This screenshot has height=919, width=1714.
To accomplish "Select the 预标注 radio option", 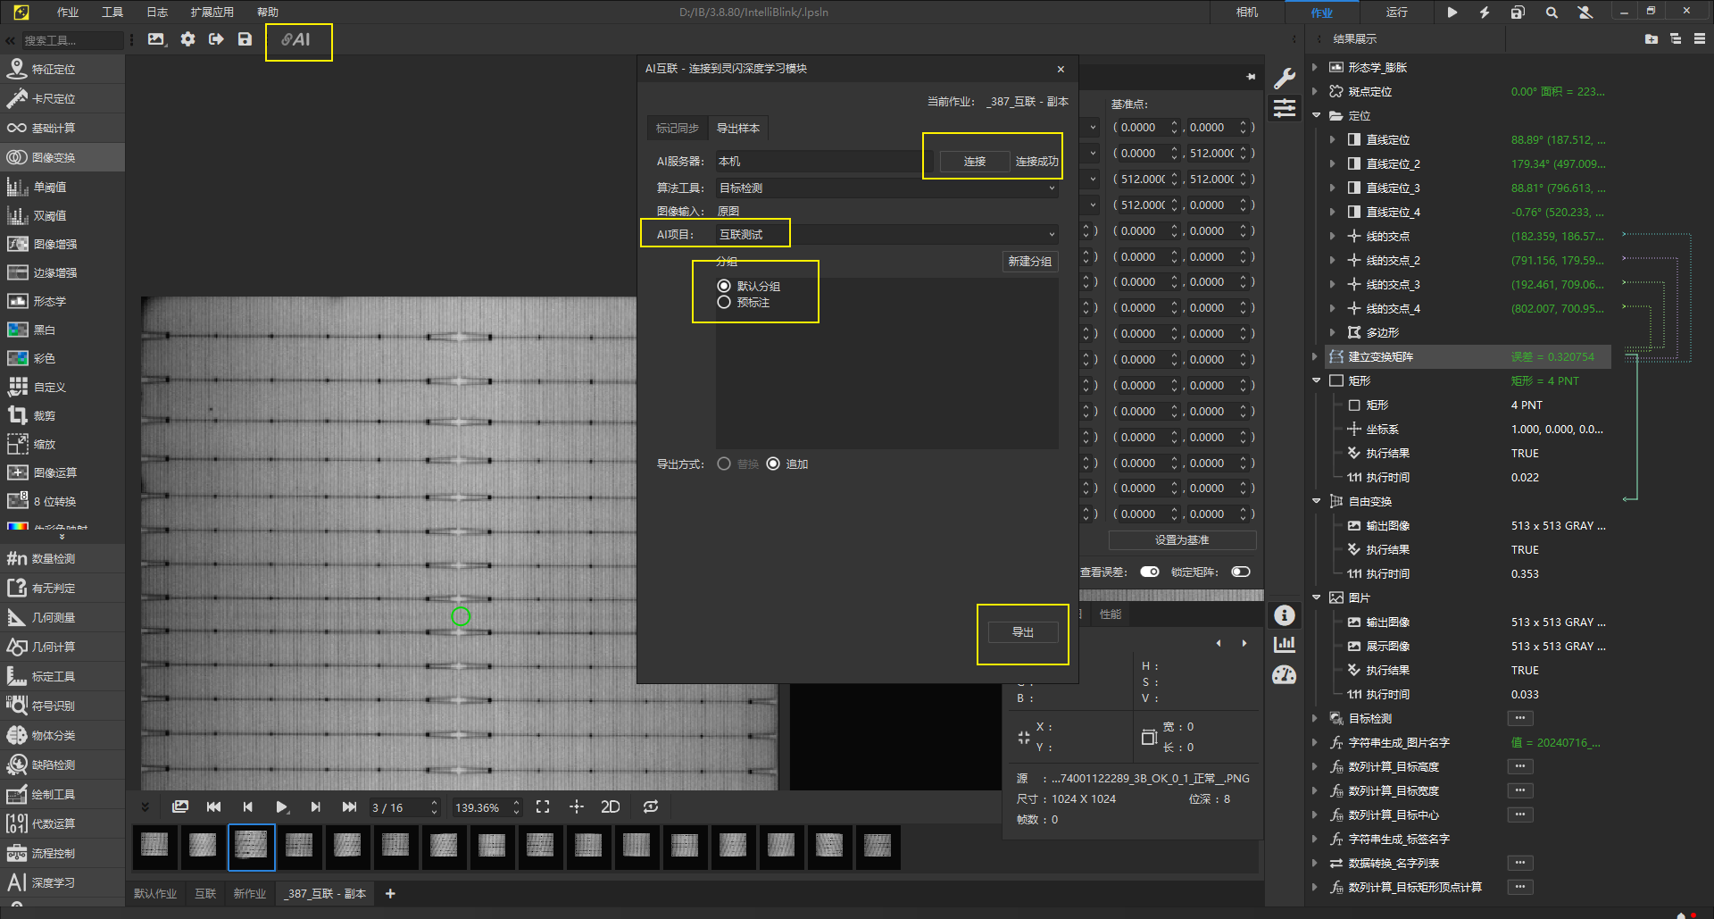I will point(724,303).
